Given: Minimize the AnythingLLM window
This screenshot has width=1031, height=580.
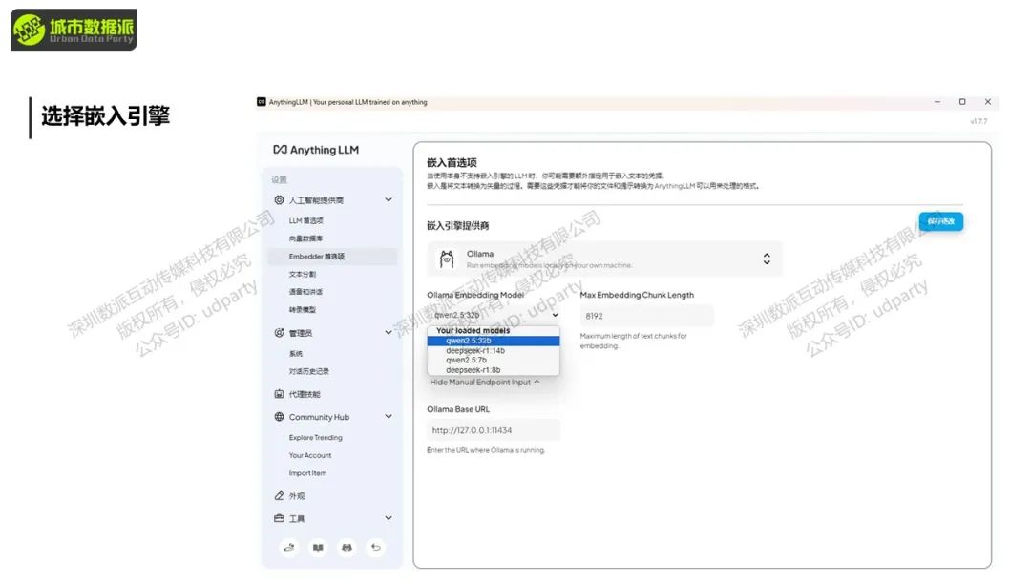Looking at the screenshot, I should 937,102.
